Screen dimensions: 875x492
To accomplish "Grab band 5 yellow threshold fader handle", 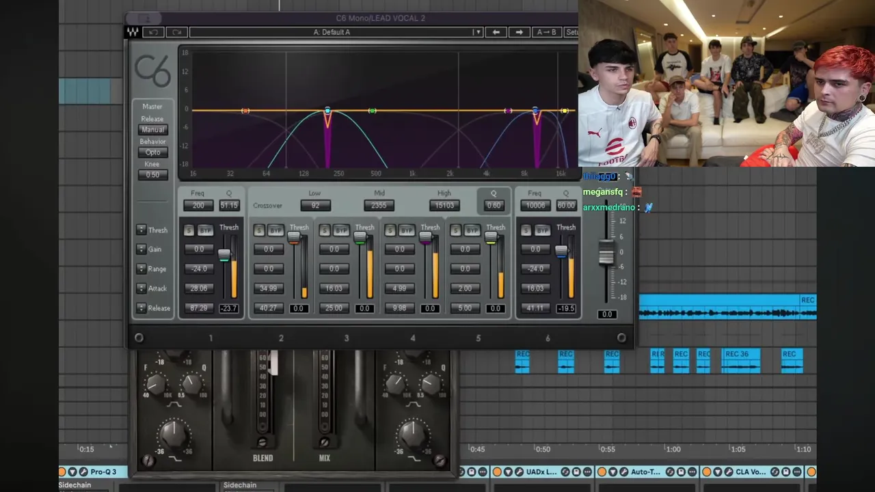I will (491, 238).
